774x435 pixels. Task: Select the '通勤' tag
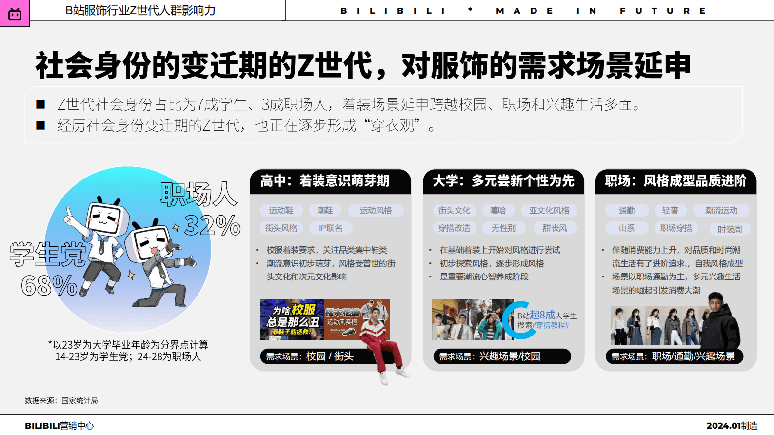click(627, 210)
